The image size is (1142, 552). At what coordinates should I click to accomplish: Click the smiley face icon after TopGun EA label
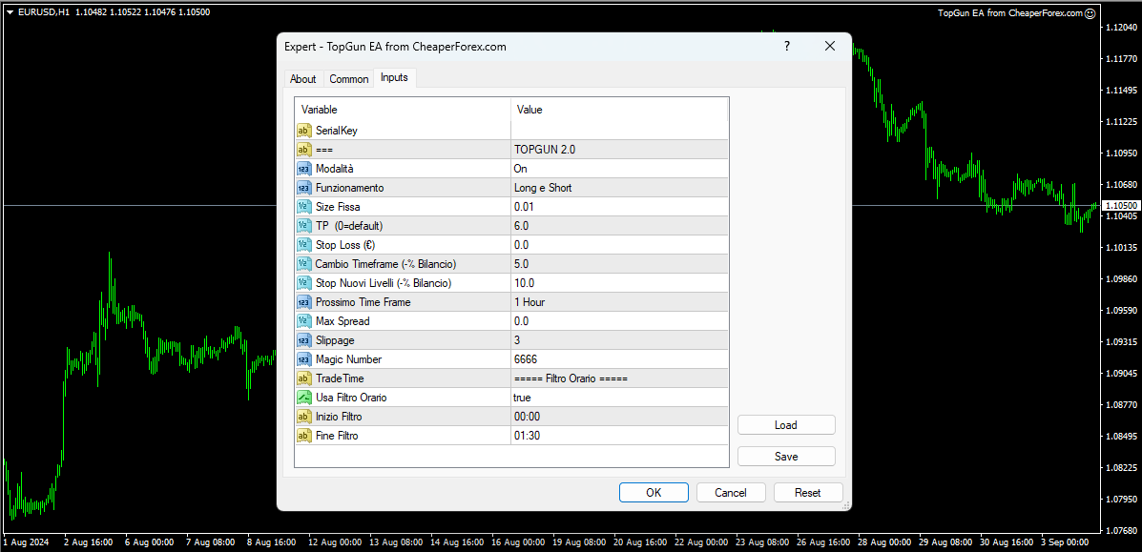point(1090,13)
